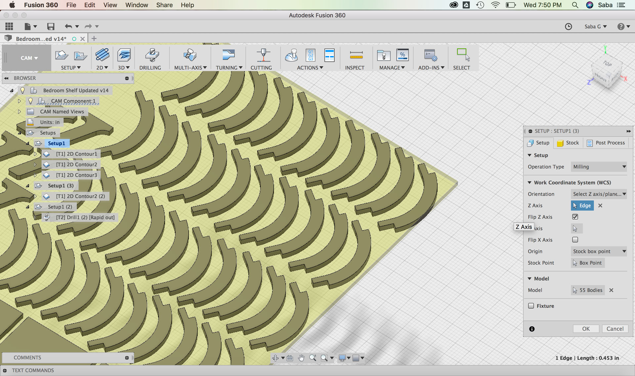
Task: Click the OK button in Setup dialog
Action: (x=586, y=329)
